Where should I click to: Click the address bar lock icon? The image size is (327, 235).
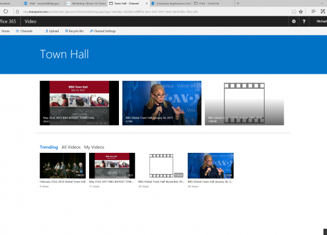point(18,12)
